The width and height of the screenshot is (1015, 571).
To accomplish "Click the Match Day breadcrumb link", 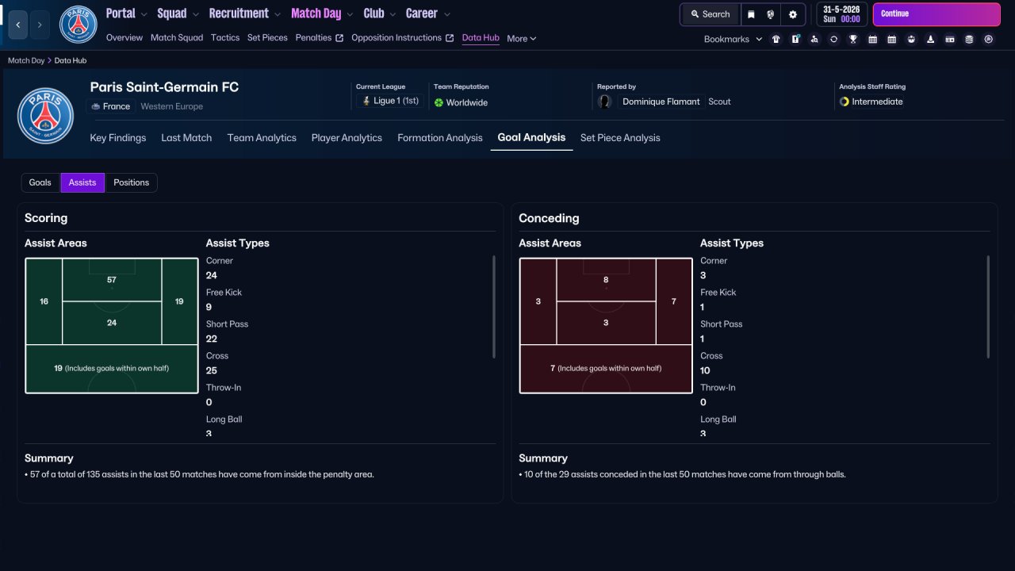I will click(x=26, y=60).
